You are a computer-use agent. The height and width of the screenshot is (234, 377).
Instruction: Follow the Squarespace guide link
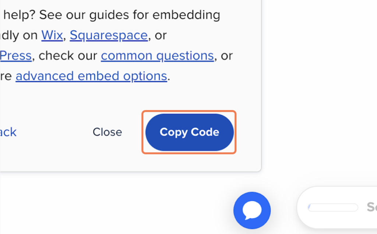(109, 35)
